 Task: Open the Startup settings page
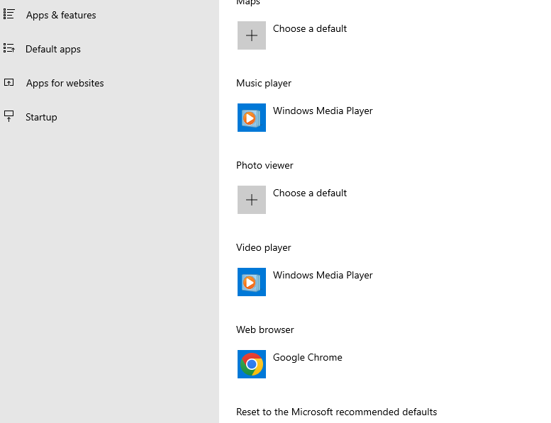tap(41, 117)
